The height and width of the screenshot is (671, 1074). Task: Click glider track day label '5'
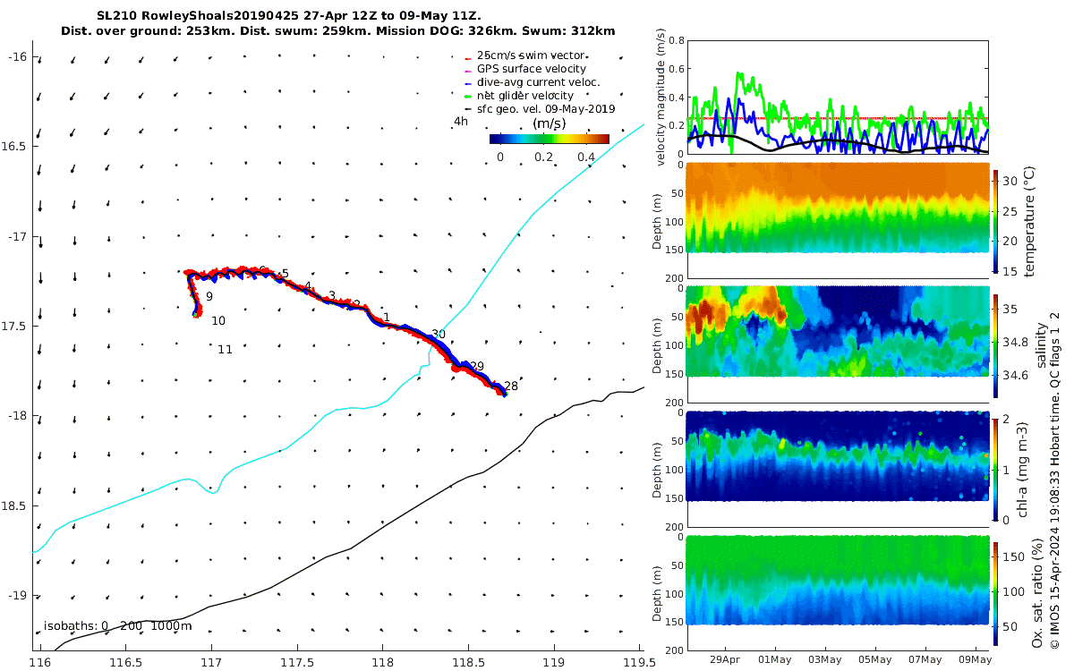pos(286,274)
